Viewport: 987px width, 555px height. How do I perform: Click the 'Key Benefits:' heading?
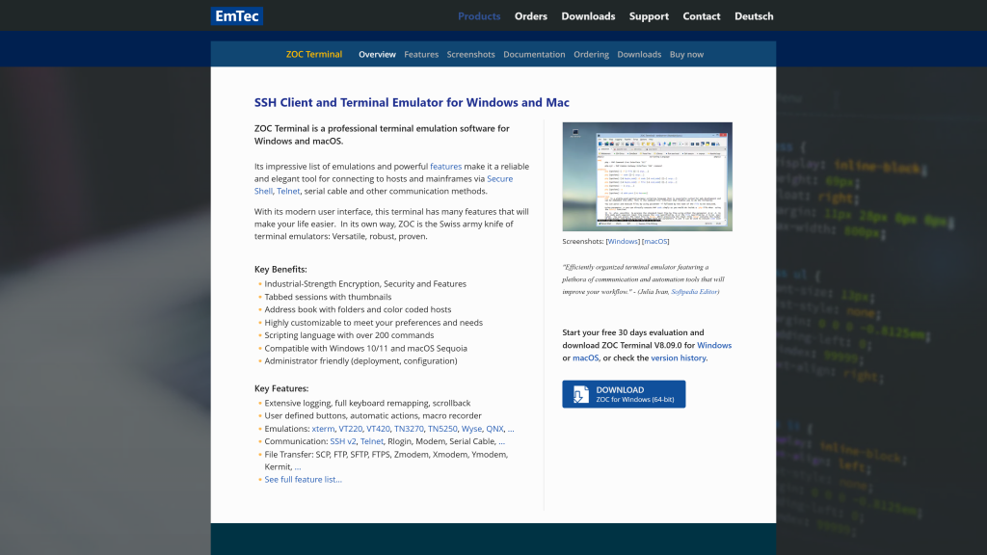tap(280, 270)
